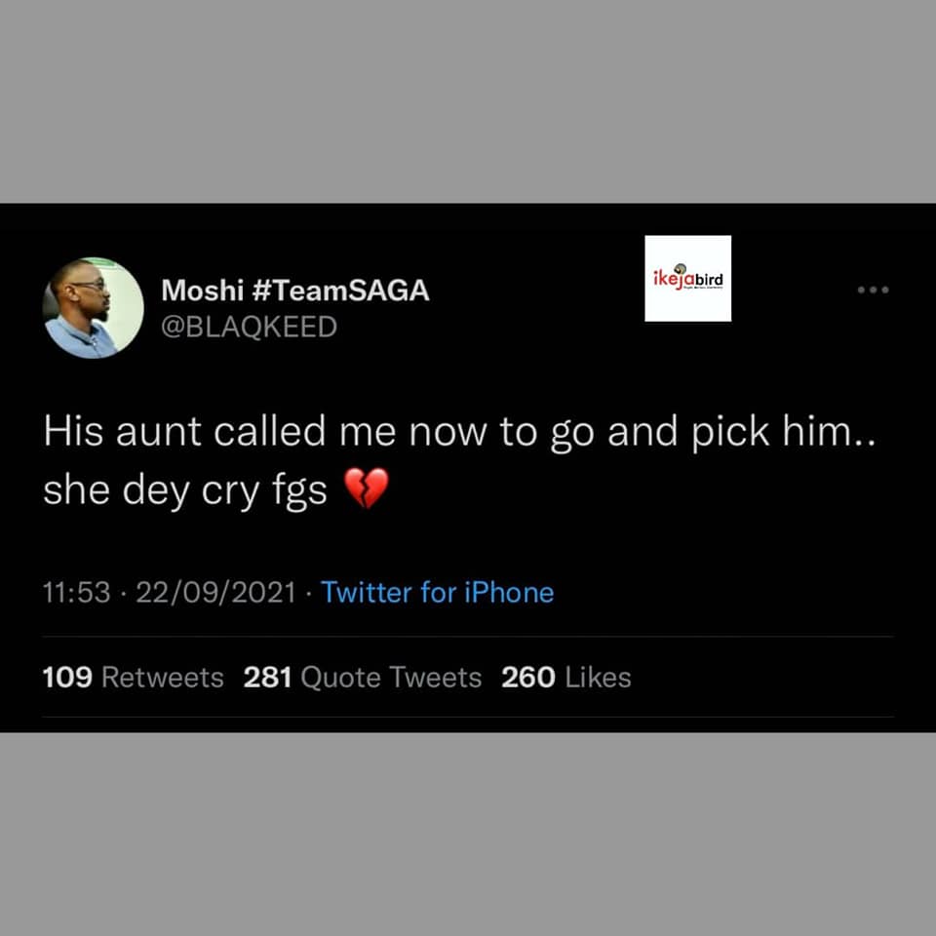This screenshot has width=936, height=936.
Task: Open the display name "Moshi"
Action: coord(202,290)
